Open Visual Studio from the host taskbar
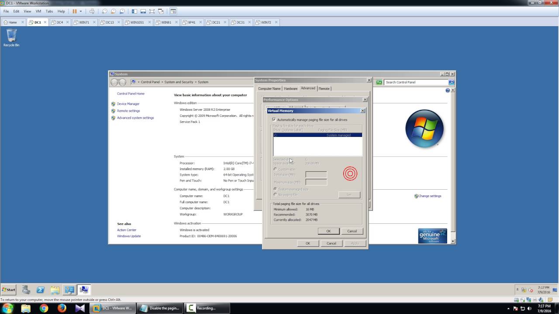The image size is (559, 314). (79, 308)
